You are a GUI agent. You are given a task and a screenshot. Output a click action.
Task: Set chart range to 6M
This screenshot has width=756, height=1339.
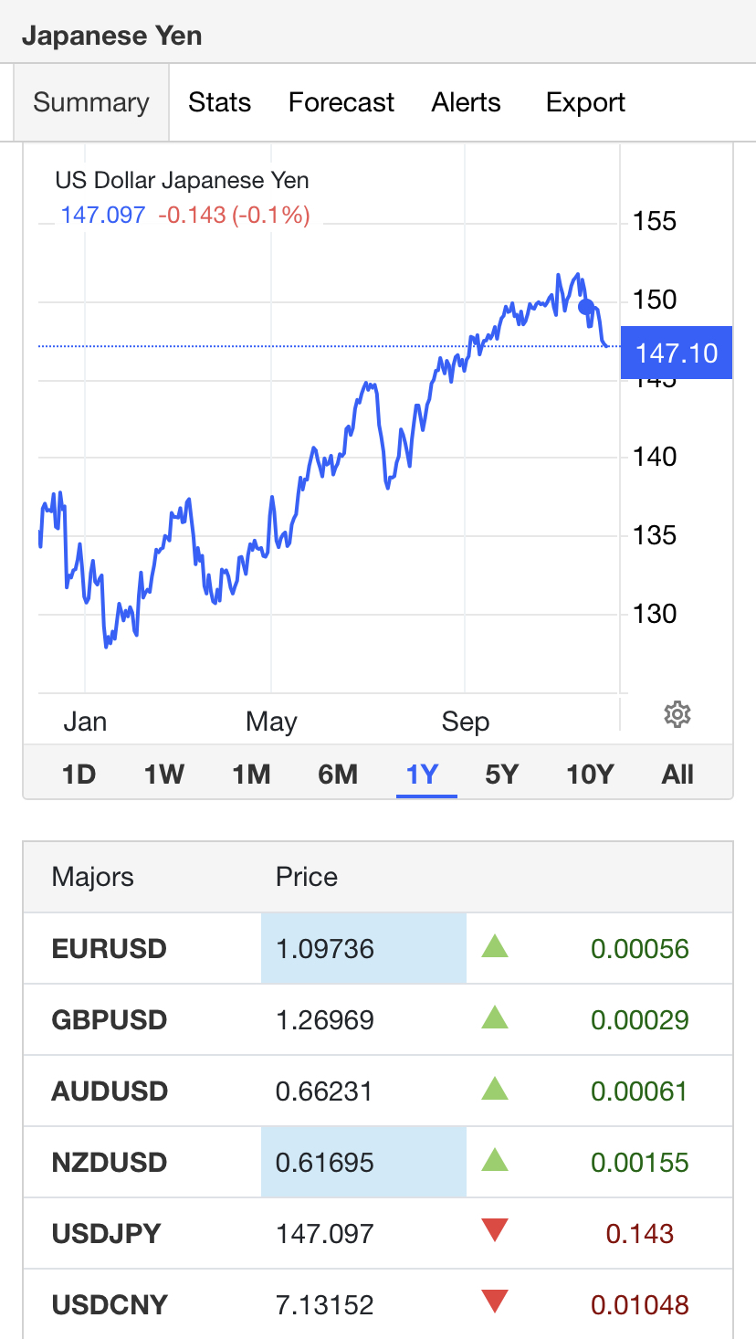point(338,775)
